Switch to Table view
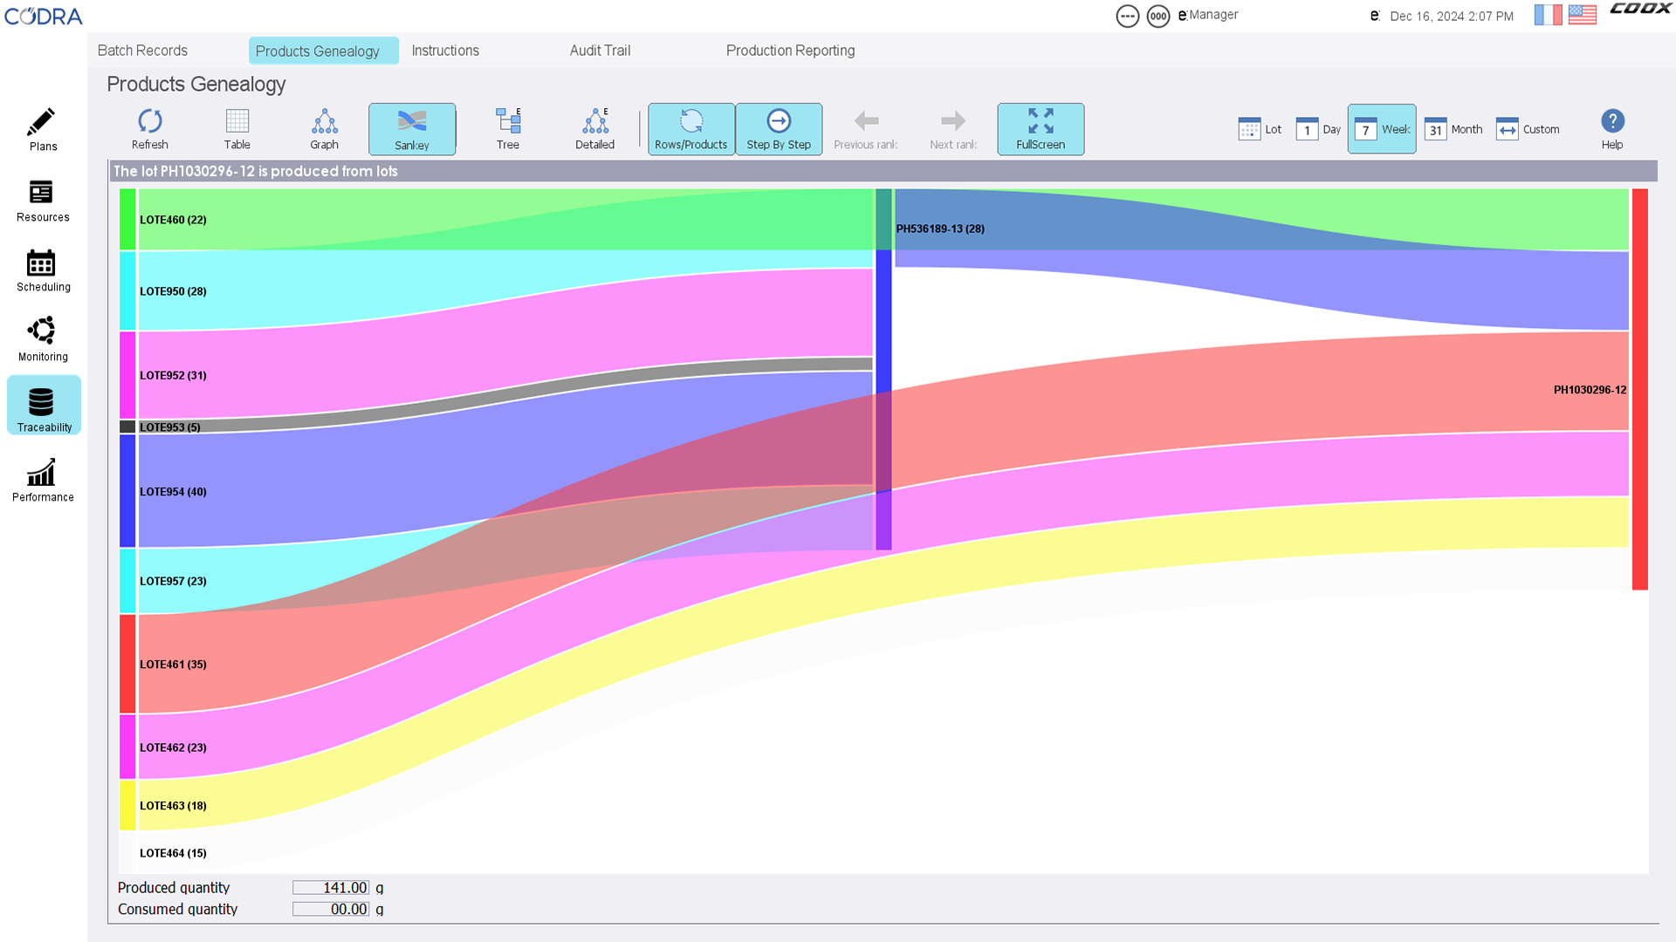1676x942 pixels. point(237,129)
